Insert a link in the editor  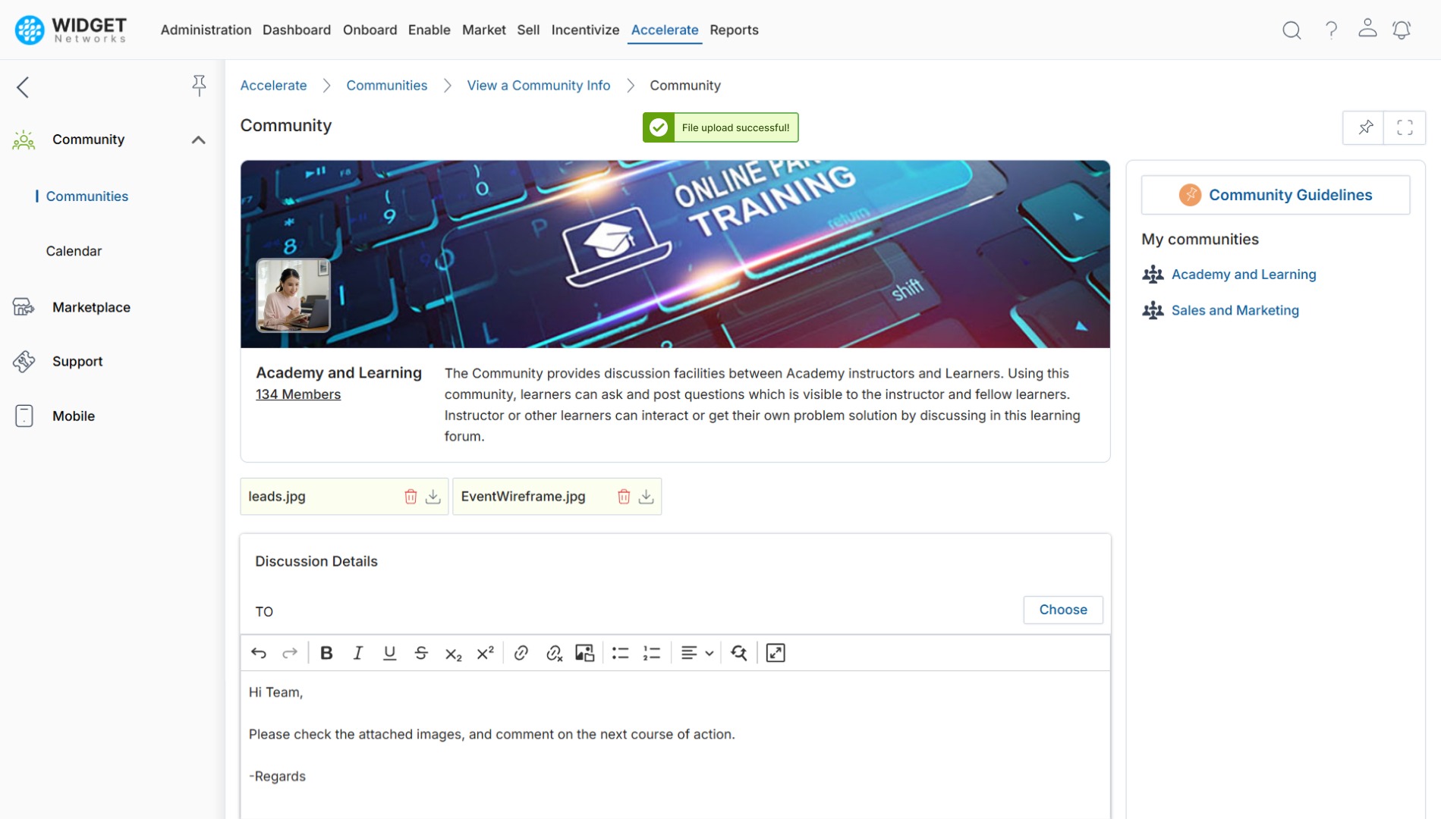point(521,653)
